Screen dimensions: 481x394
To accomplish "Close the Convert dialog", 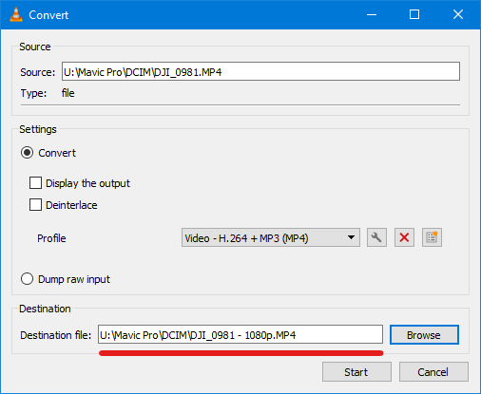I will pyautogui.click(x=458, y=14).
